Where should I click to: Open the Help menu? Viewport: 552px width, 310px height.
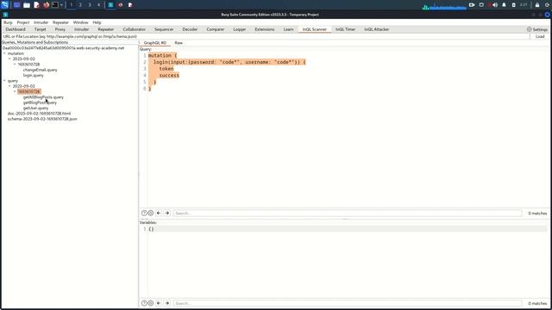(x=97, y=22)
